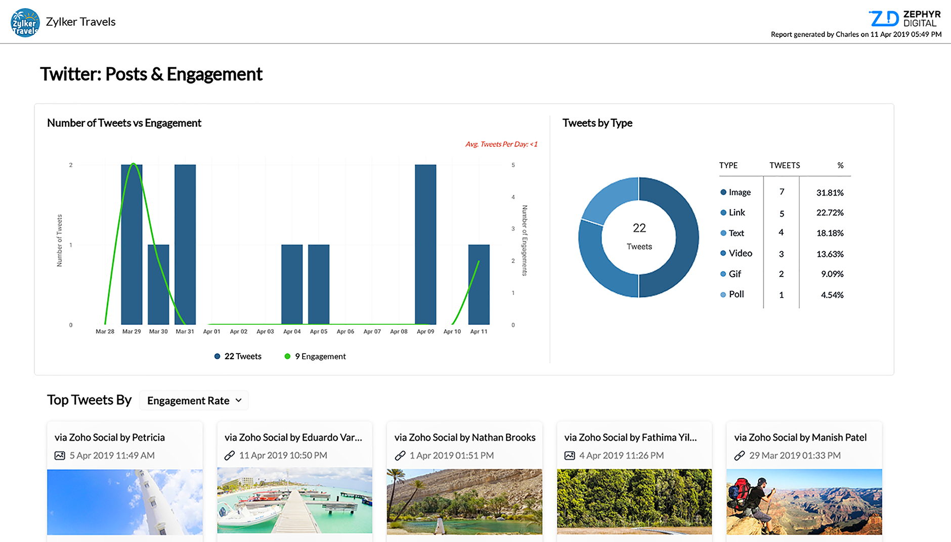Click the Apr 09 tweets bar
951x542 pixels.
[425, 244]
